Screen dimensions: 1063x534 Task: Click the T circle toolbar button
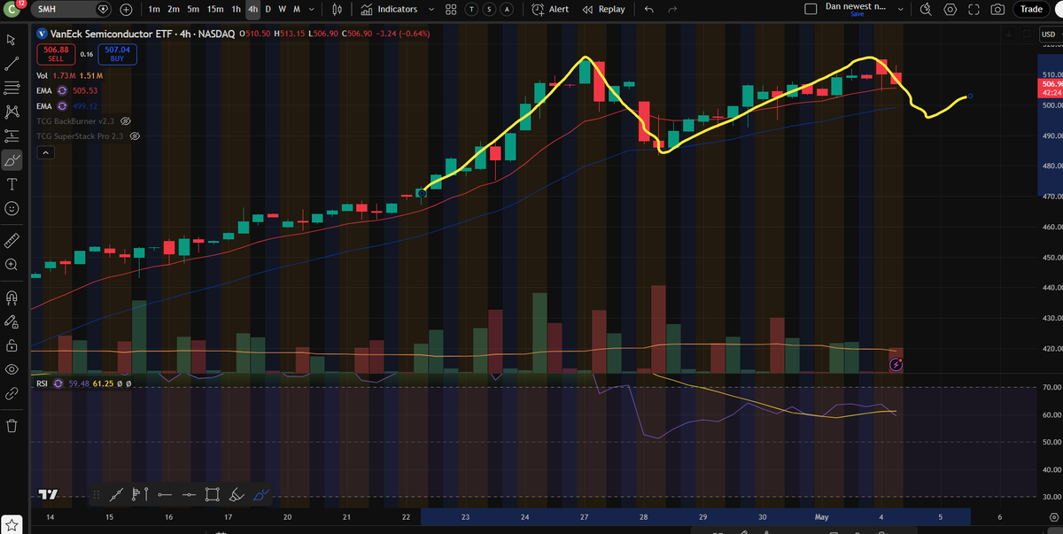471,9
